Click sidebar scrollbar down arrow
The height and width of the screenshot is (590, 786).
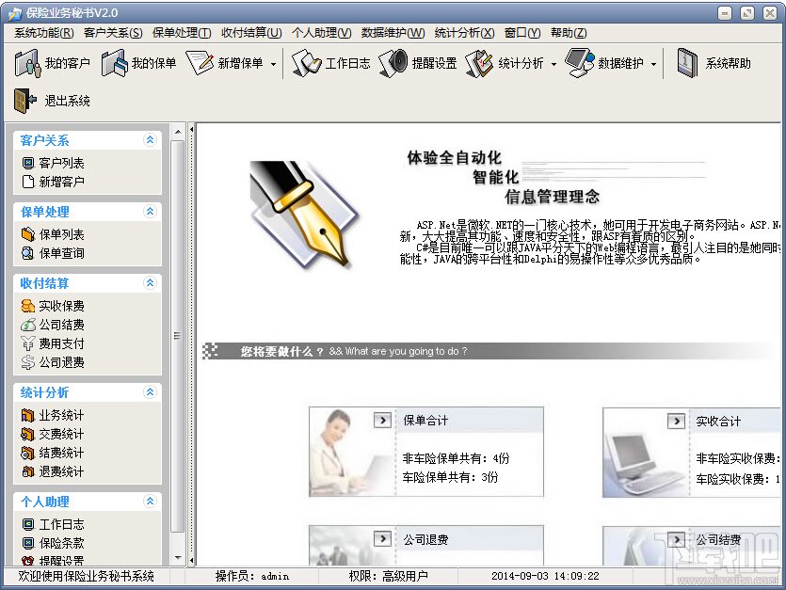(178, 558)
